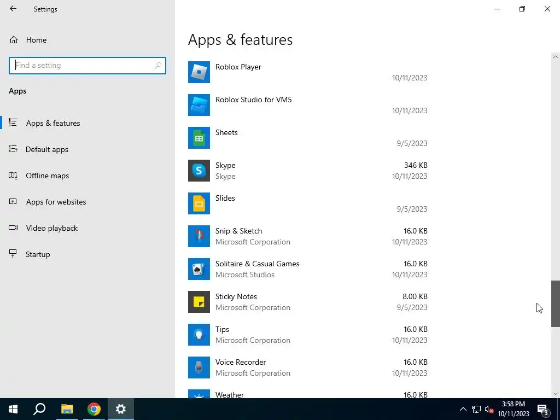Select the Tips app name
The height and width of the screenshot is (420, 560).
[x=222, y=330]
